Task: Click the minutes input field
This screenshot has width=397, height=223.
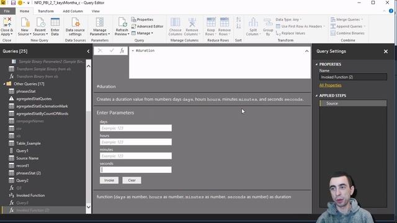Action: click(136, 156)
